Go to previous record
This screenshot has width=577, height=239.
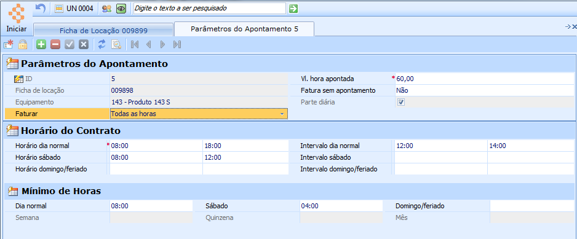pyautogui.click(x=149, y=44)
